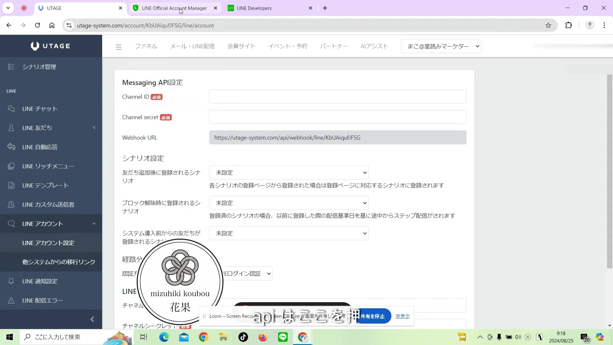Viewport: 613px width, 345px height.
Task: Click the Webhook URL field
Action: point(337,137)
